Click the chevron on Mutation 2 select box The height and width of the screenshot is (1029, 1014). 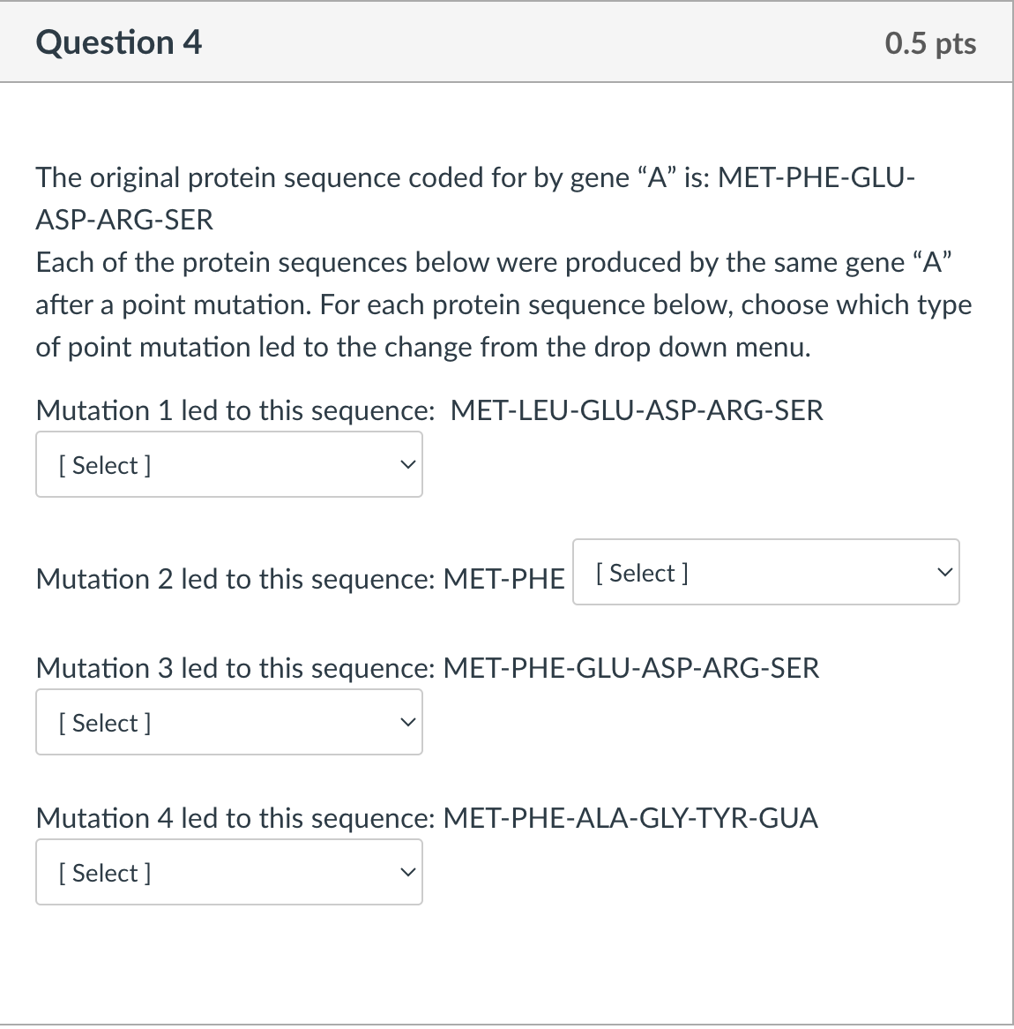tap(943, 572)
